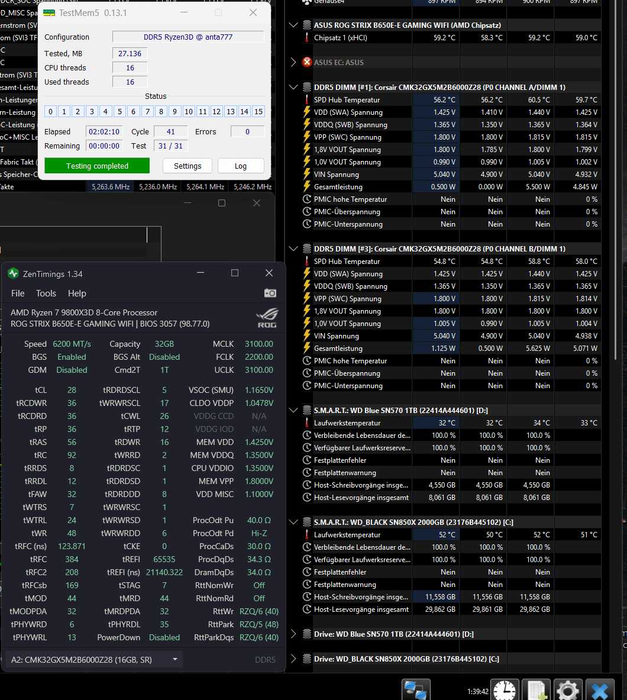This screenshot has width=627, height=700.
Task: Click the TestMem5 Configuration name field
Action: (x=188, y=37)
